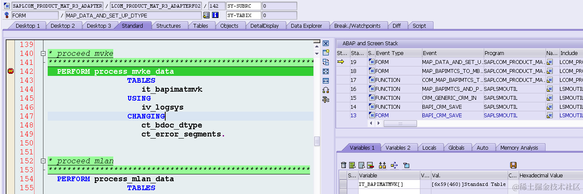This screenshot has width=583, height=194.
Task: Collapse the 'proceed mlan' code block
Action: click(x=43, y=161)
